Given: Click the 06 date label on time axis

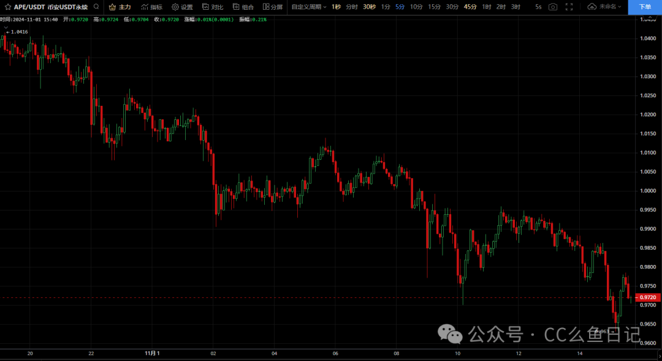Looking at the screenshot, I should [335, 353].
